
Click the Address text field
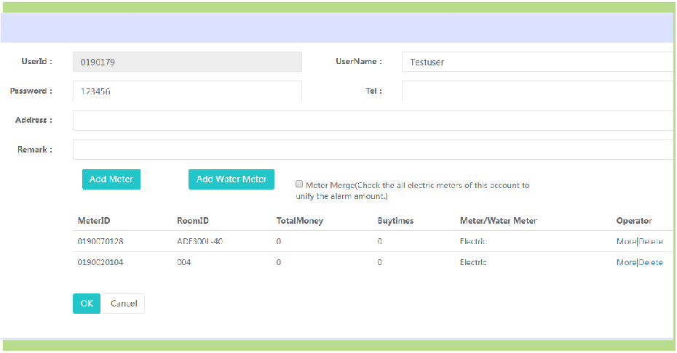pyautogui.click(x=373, y=121)
